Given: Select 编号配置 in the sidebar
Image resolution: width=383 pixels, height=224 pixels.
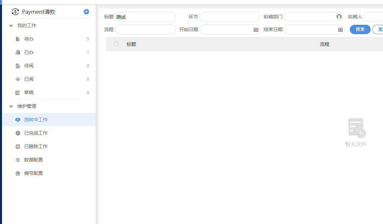Looking at the screenshot, I should click(x=34, y=173).
